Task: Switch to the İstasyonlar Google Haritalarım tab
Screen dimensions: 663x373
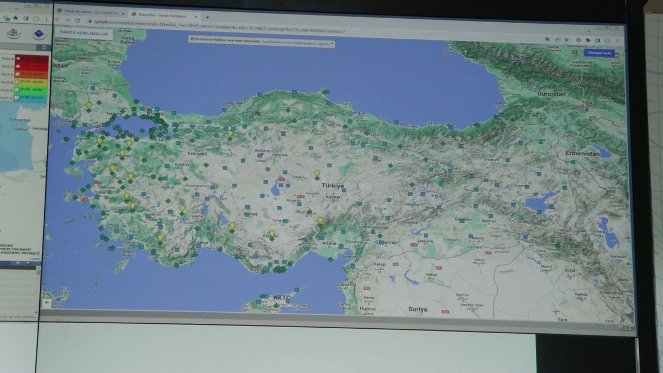Action: pyautogui.click(x=160, y=15)
